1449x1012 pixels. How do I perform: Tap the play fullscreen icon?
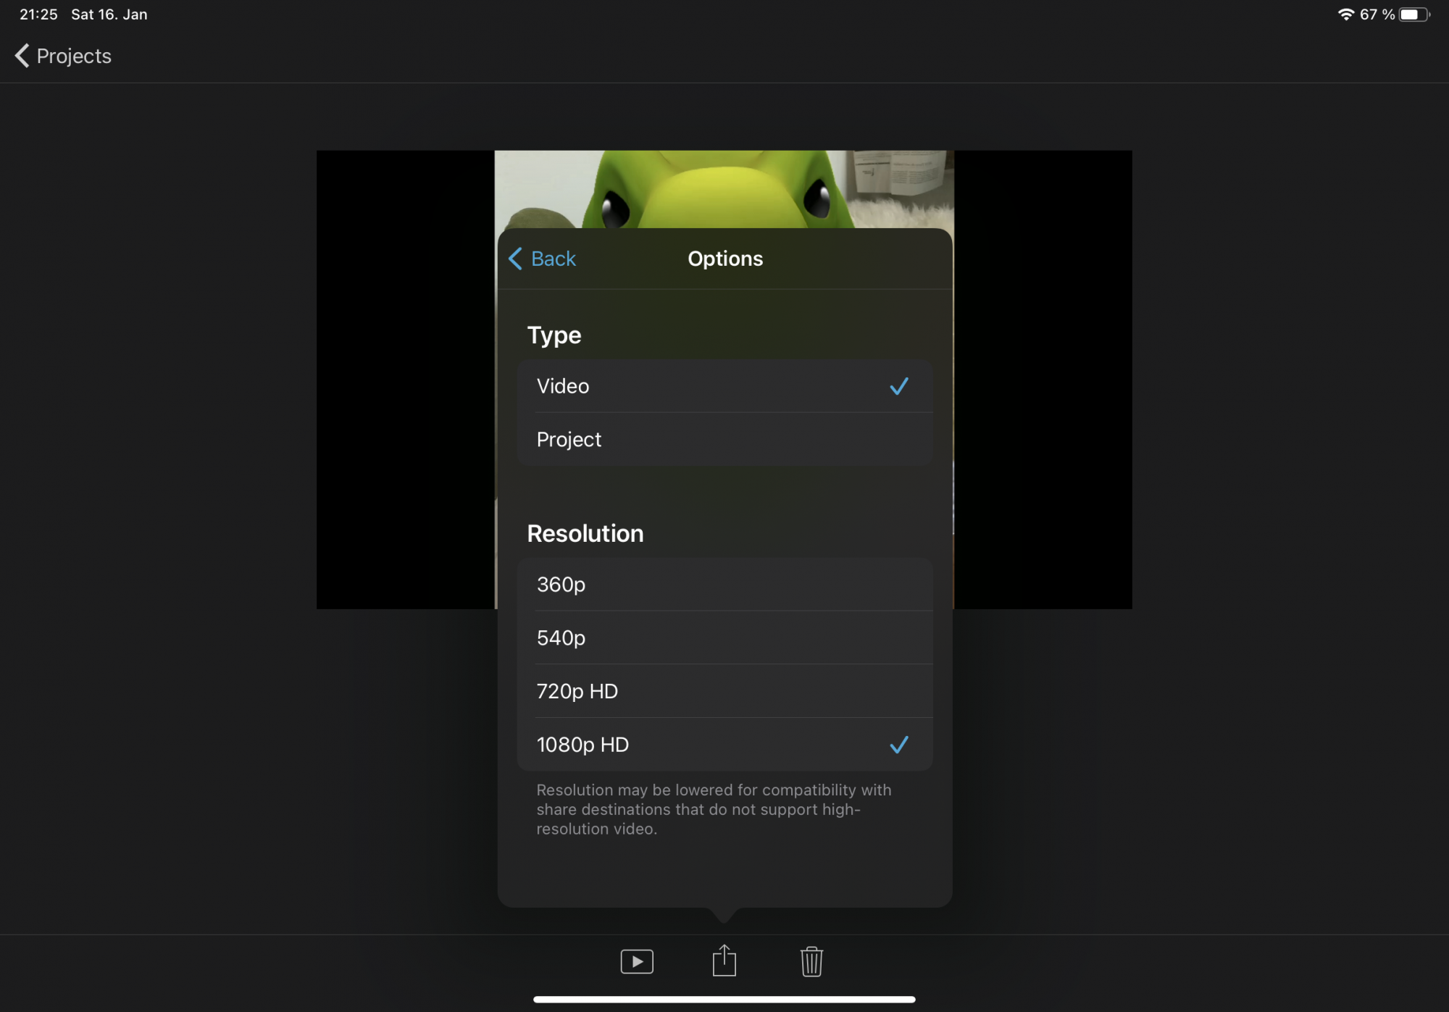(637, 961)
